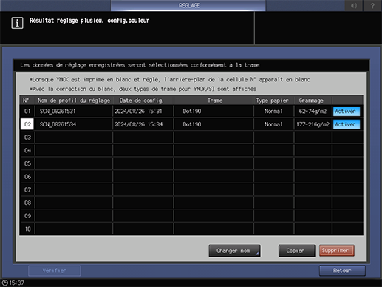
Task: Click profile name SCN_08261531
Action: [58, 111]
